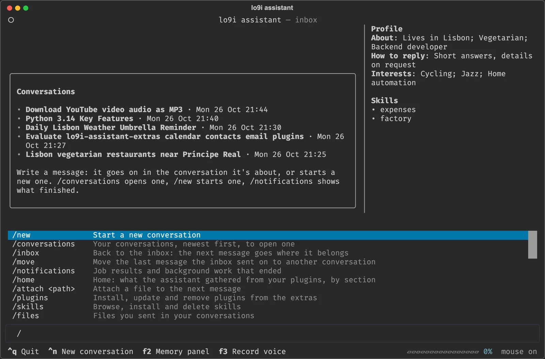Choose the /conversations command
Viewport: 545px width, 359px height.
(268, 244)
